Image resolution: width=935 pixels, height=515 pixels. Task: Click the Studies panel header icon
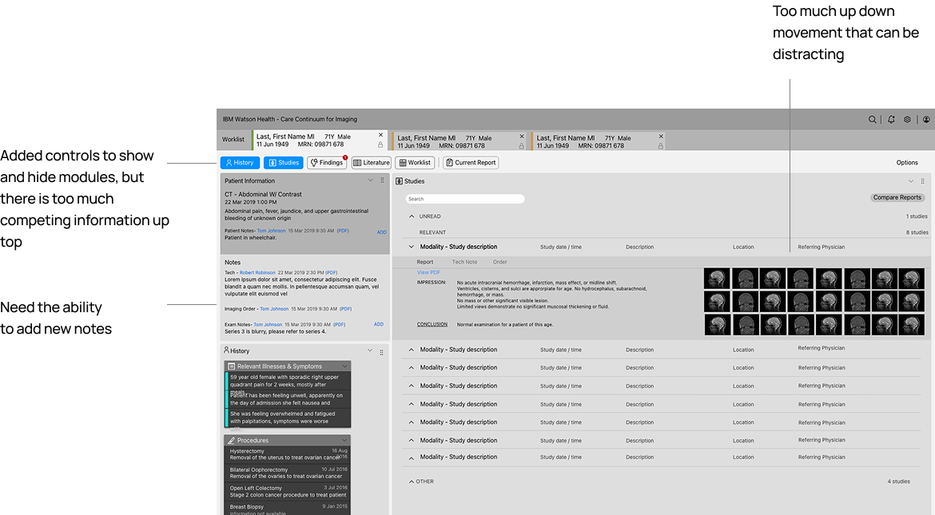[x=399, y=181]
